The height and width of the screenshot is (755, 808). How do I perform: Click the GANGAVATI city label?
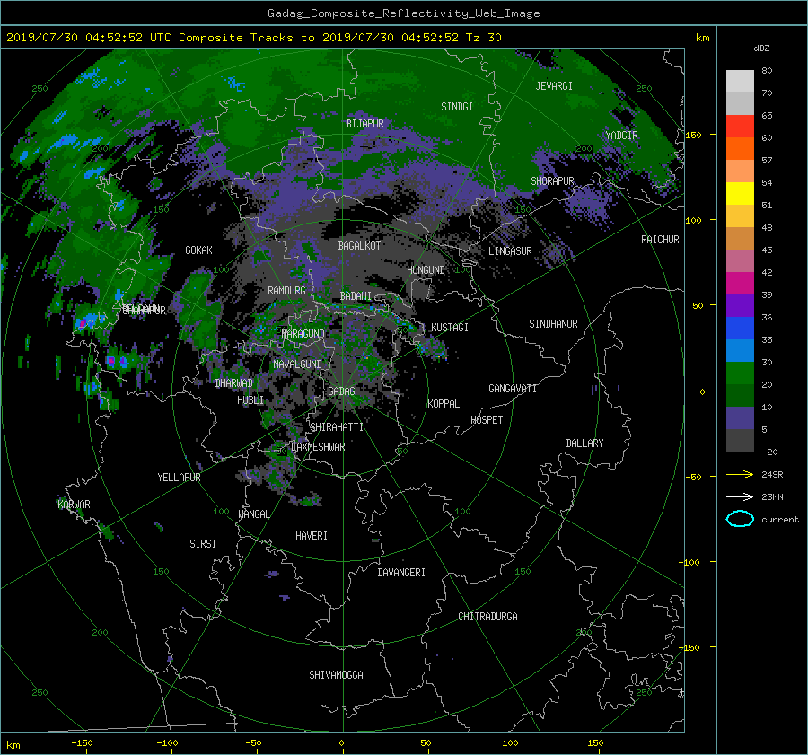(x=513, y=389)
